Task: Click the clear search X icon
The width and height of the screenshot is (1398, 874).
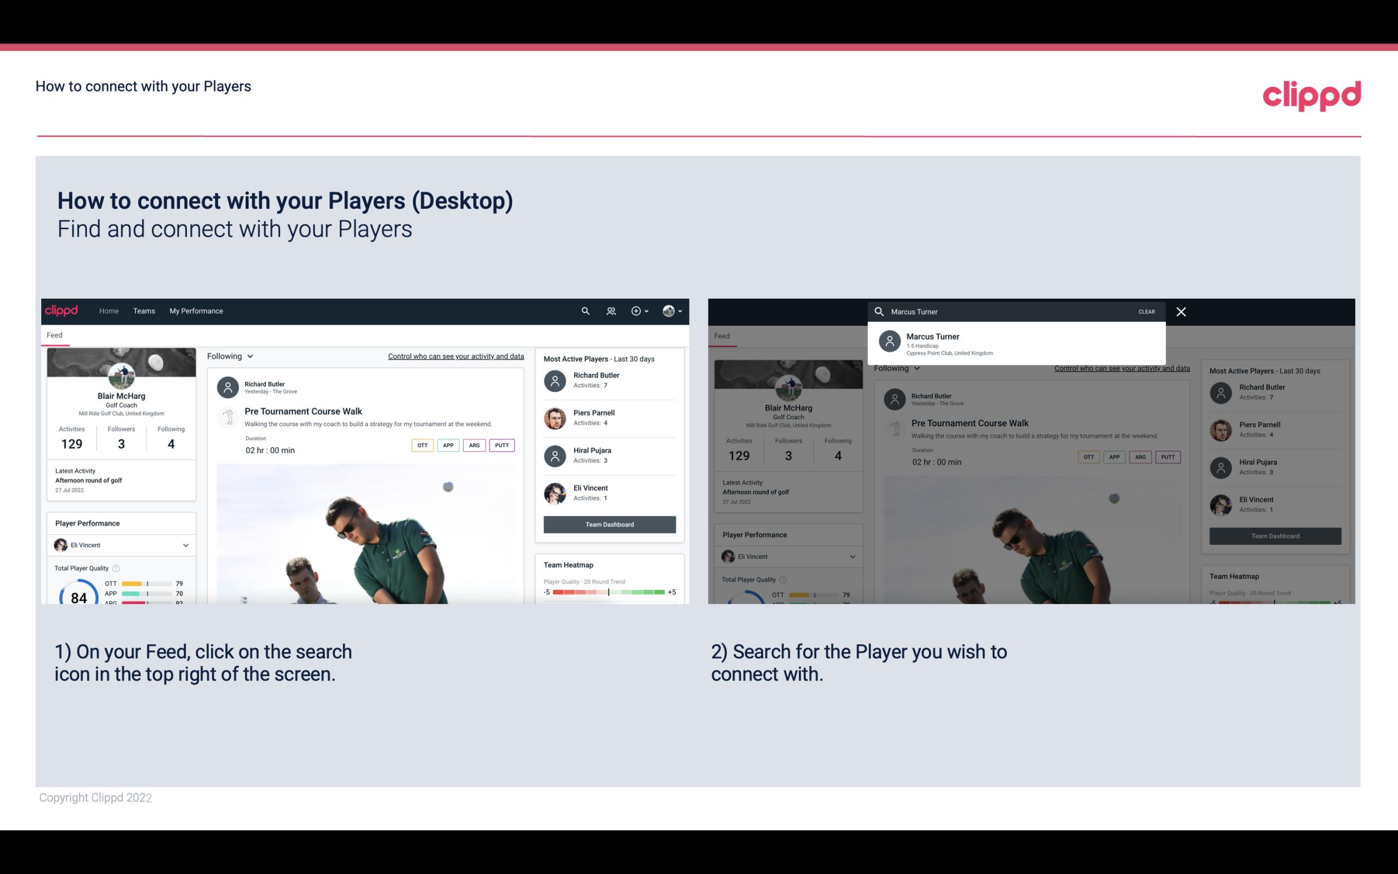Action: click(1182, 311)
